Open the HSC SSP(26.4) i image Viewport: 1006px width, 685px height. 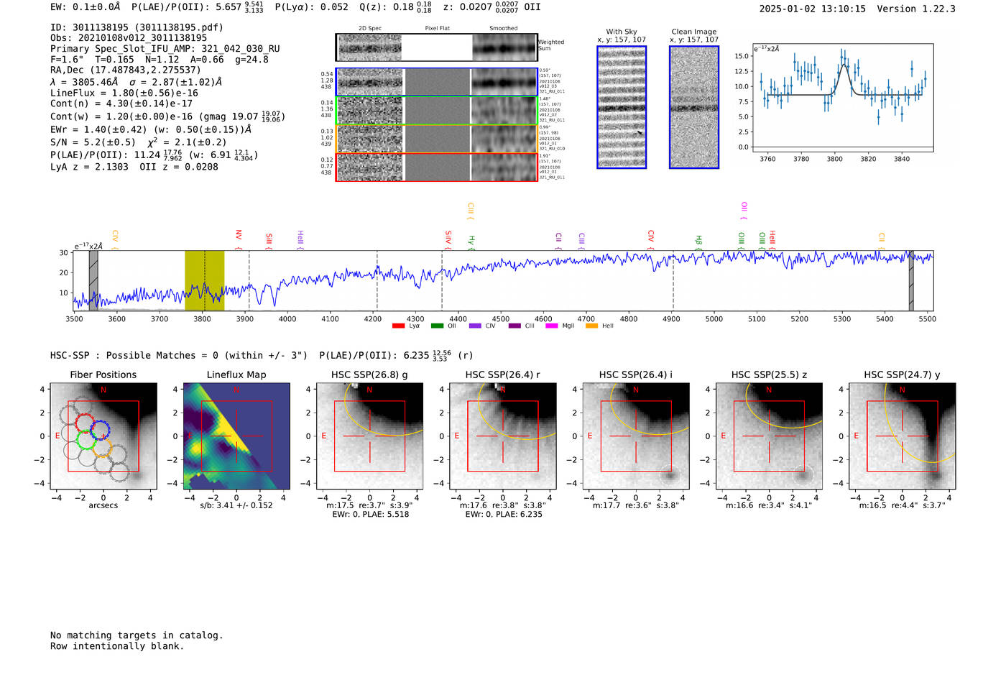[x=636, y=436]
